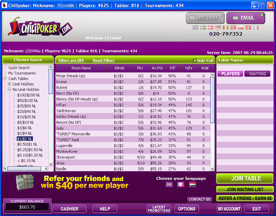Viewport: 276px width, 216px height.
Task: Select the Swiss flag in the header
Action: coord(248,28)
